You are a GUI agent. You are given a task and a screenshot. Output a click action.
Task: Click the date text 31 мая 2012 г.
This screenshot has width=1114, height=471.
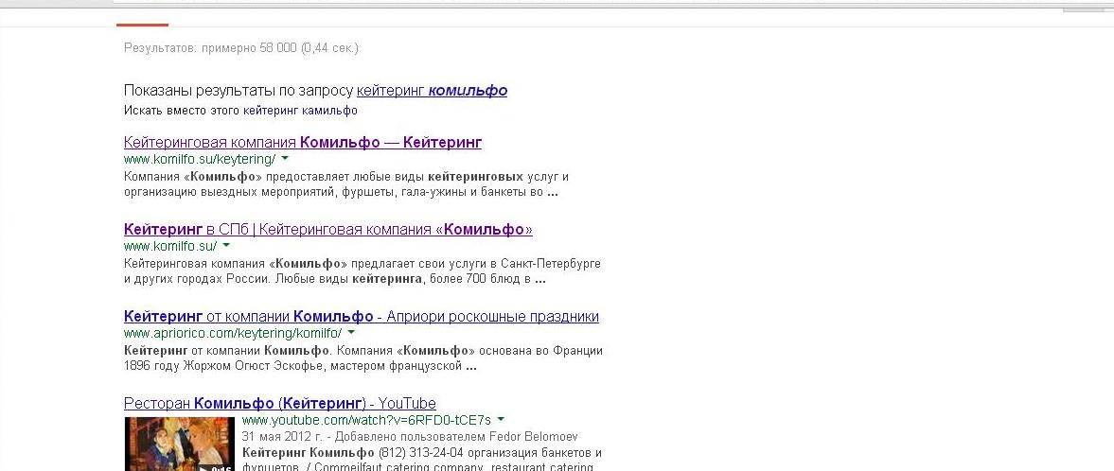tap(282, 436)
